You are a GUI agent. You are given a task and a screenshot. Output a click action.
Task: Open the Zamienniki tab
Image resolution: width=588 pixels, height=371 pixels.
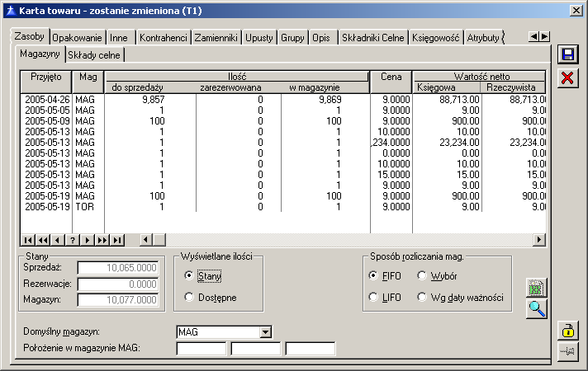[216, 38]
